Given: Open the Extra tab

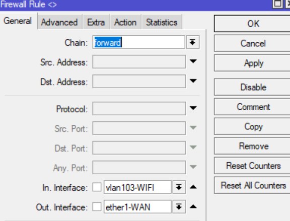Looking at the screenshot, I should coord(96,22).
